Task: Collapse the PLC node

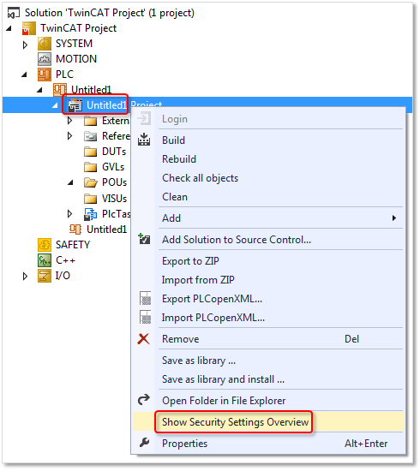Action: pyautogui.click(x=24, y=75)
